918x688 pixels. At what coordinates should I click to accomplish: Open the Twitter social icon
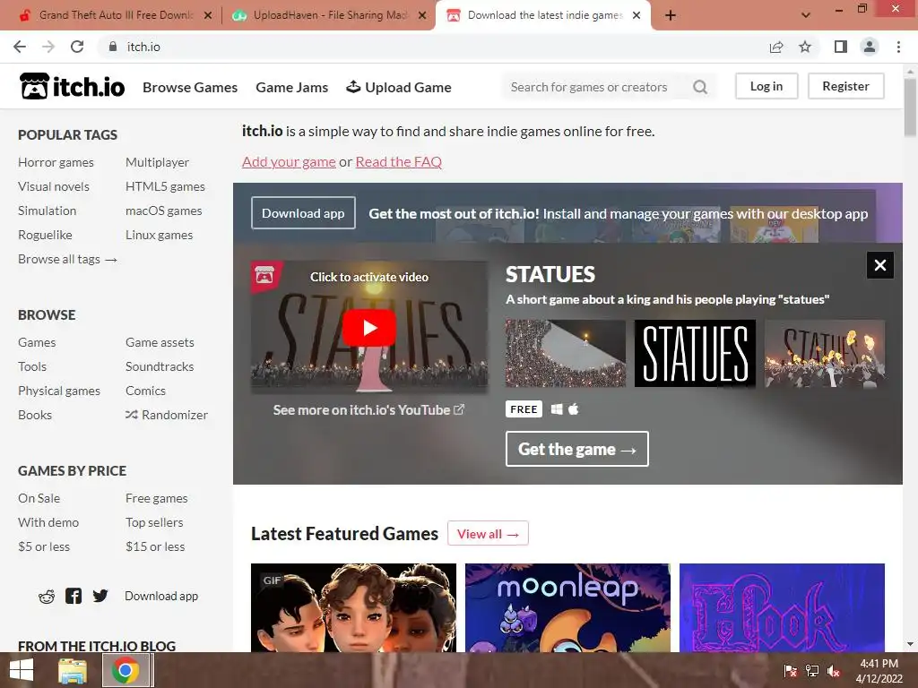(x=100, y=596)
